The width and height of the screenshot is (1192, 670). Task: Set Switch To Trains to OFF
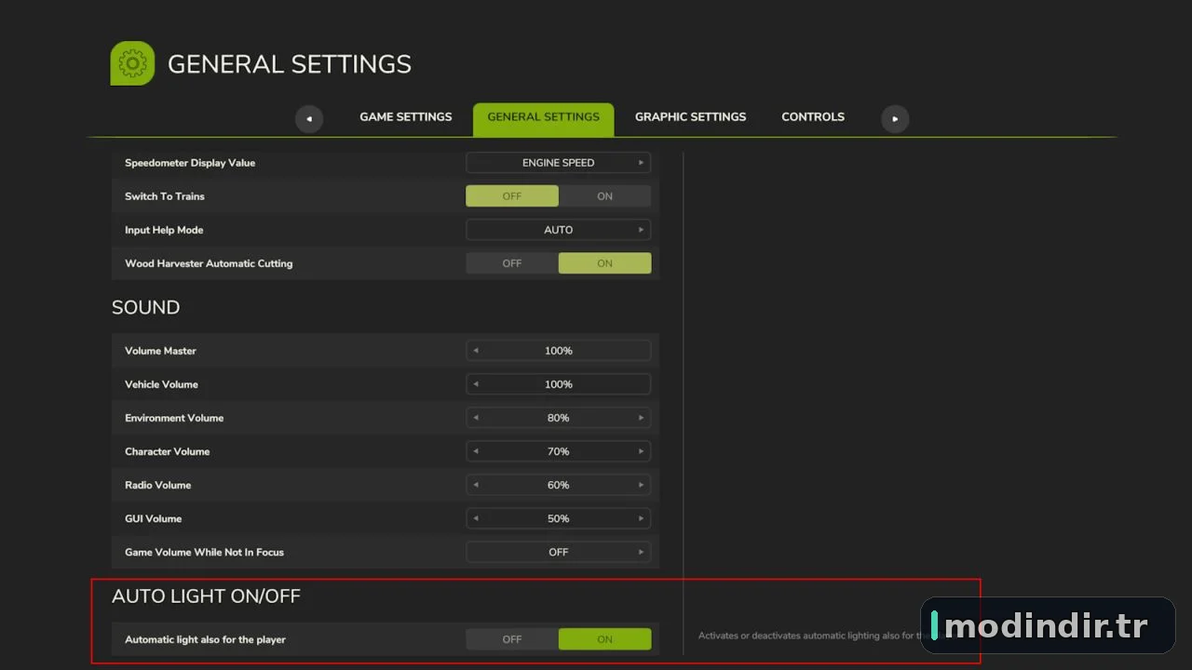click(512, 196)
